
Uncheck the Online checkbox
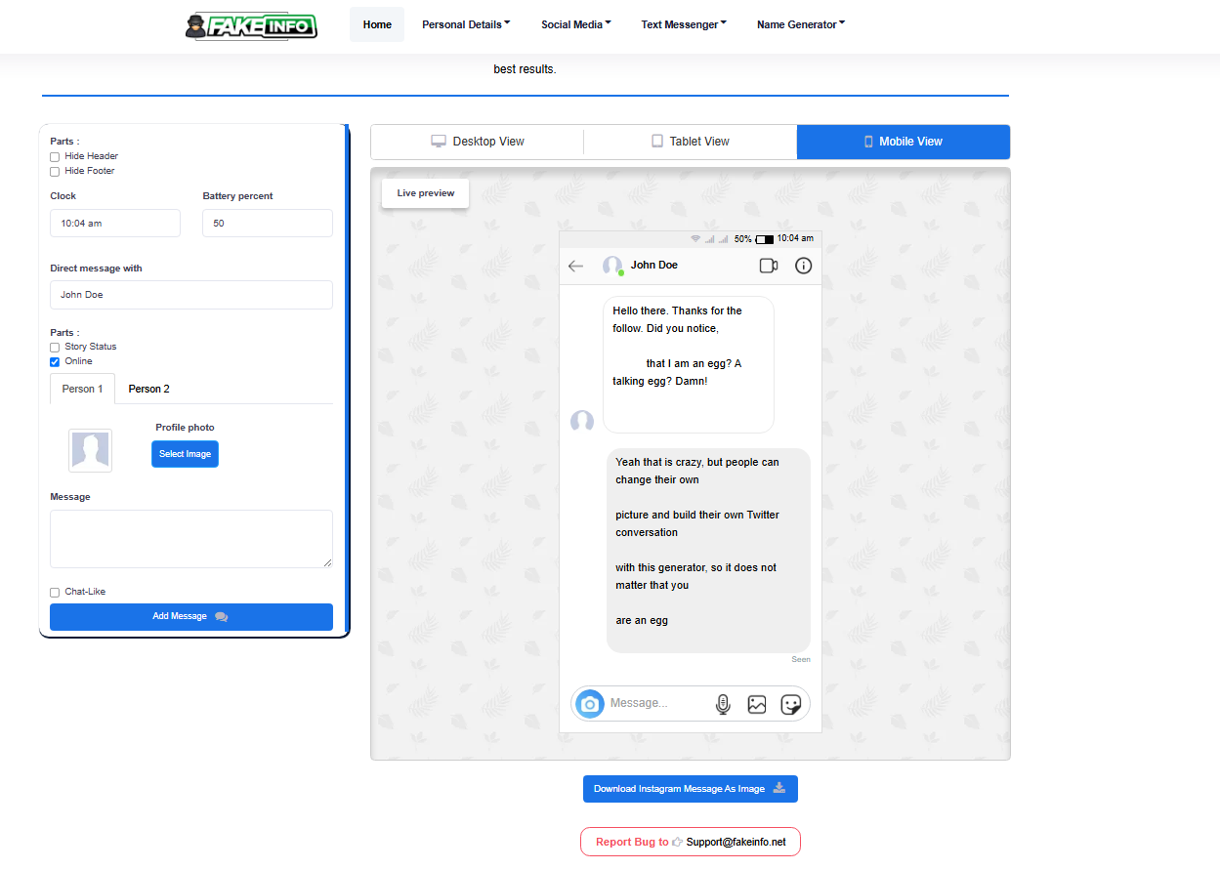pos(55,362)
